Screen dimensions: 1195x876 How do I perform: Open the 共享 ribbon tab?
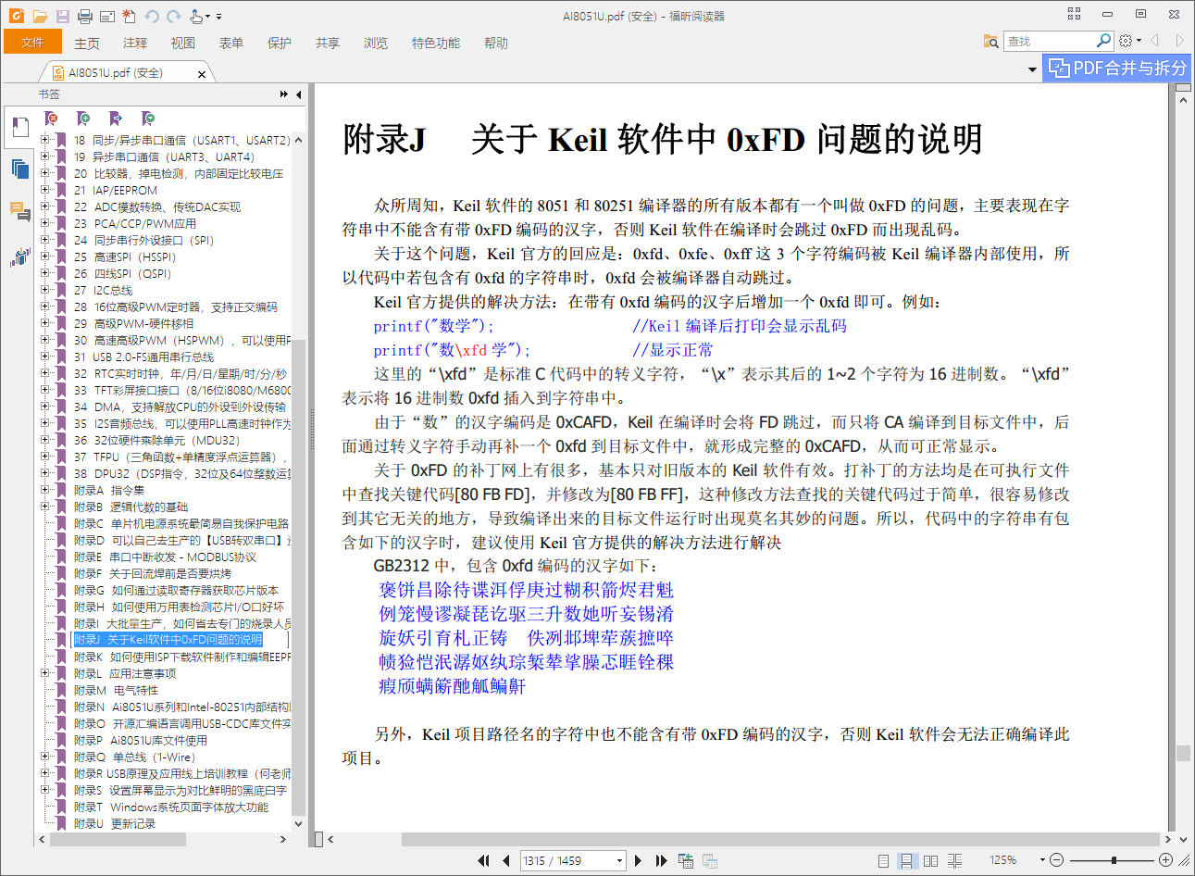[x=328, y=43]
